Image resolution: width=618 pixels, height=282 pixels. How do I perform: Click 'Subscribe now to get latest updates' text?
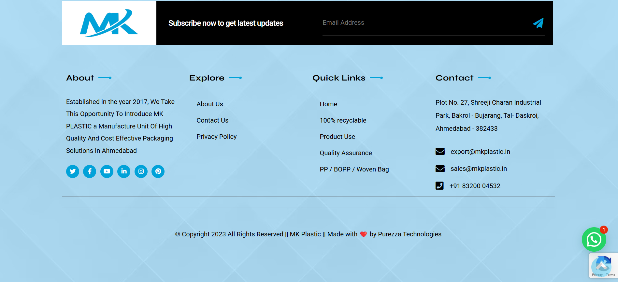click(226, 23)
